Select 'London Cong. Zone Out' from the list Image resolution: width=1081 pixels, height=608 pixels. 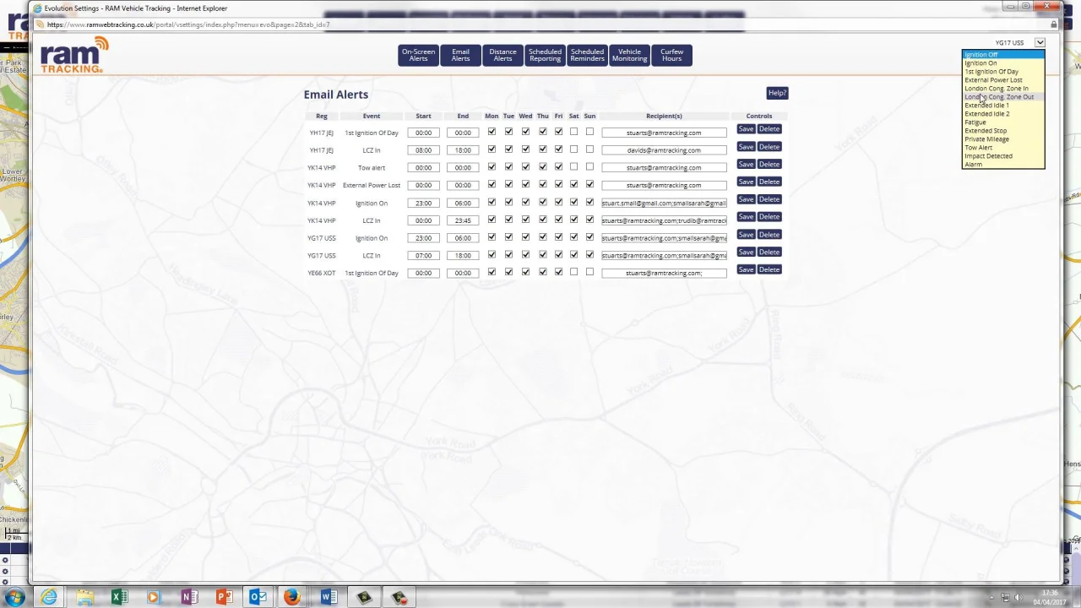click(998, 97)
